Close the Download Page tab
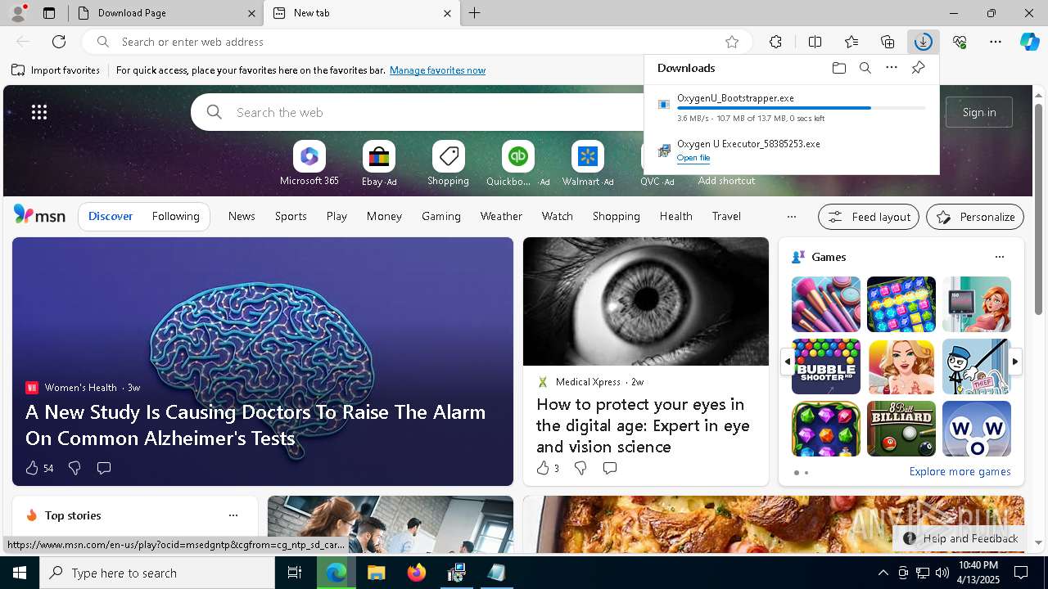 click(252, 13)
